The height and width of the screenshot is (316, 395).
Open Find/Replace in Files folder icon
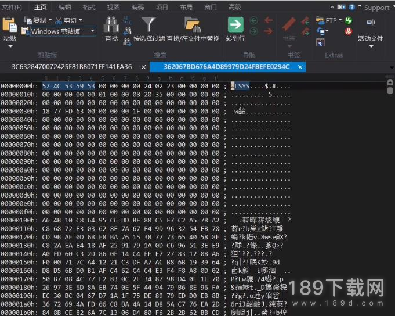coord(192,24)
